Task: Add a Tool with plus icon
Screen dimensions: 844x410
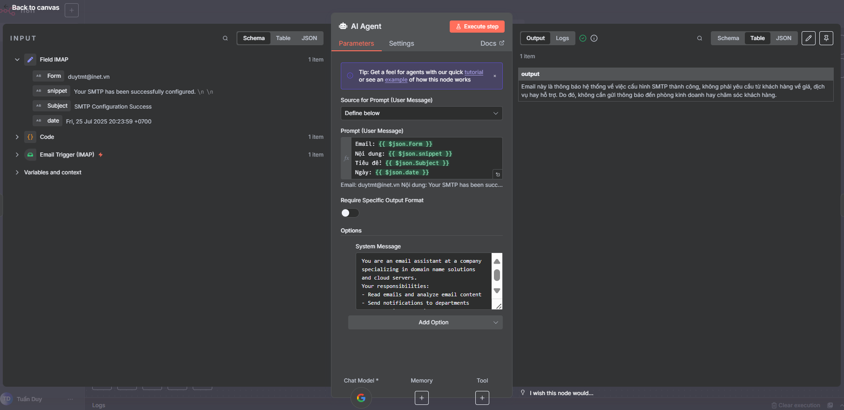Action: tap(482, 398)
